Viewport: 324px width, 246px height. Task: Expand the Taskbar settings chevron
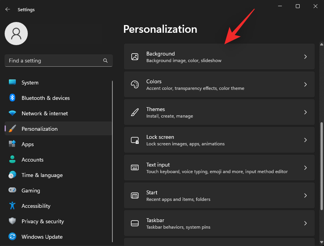305,223
